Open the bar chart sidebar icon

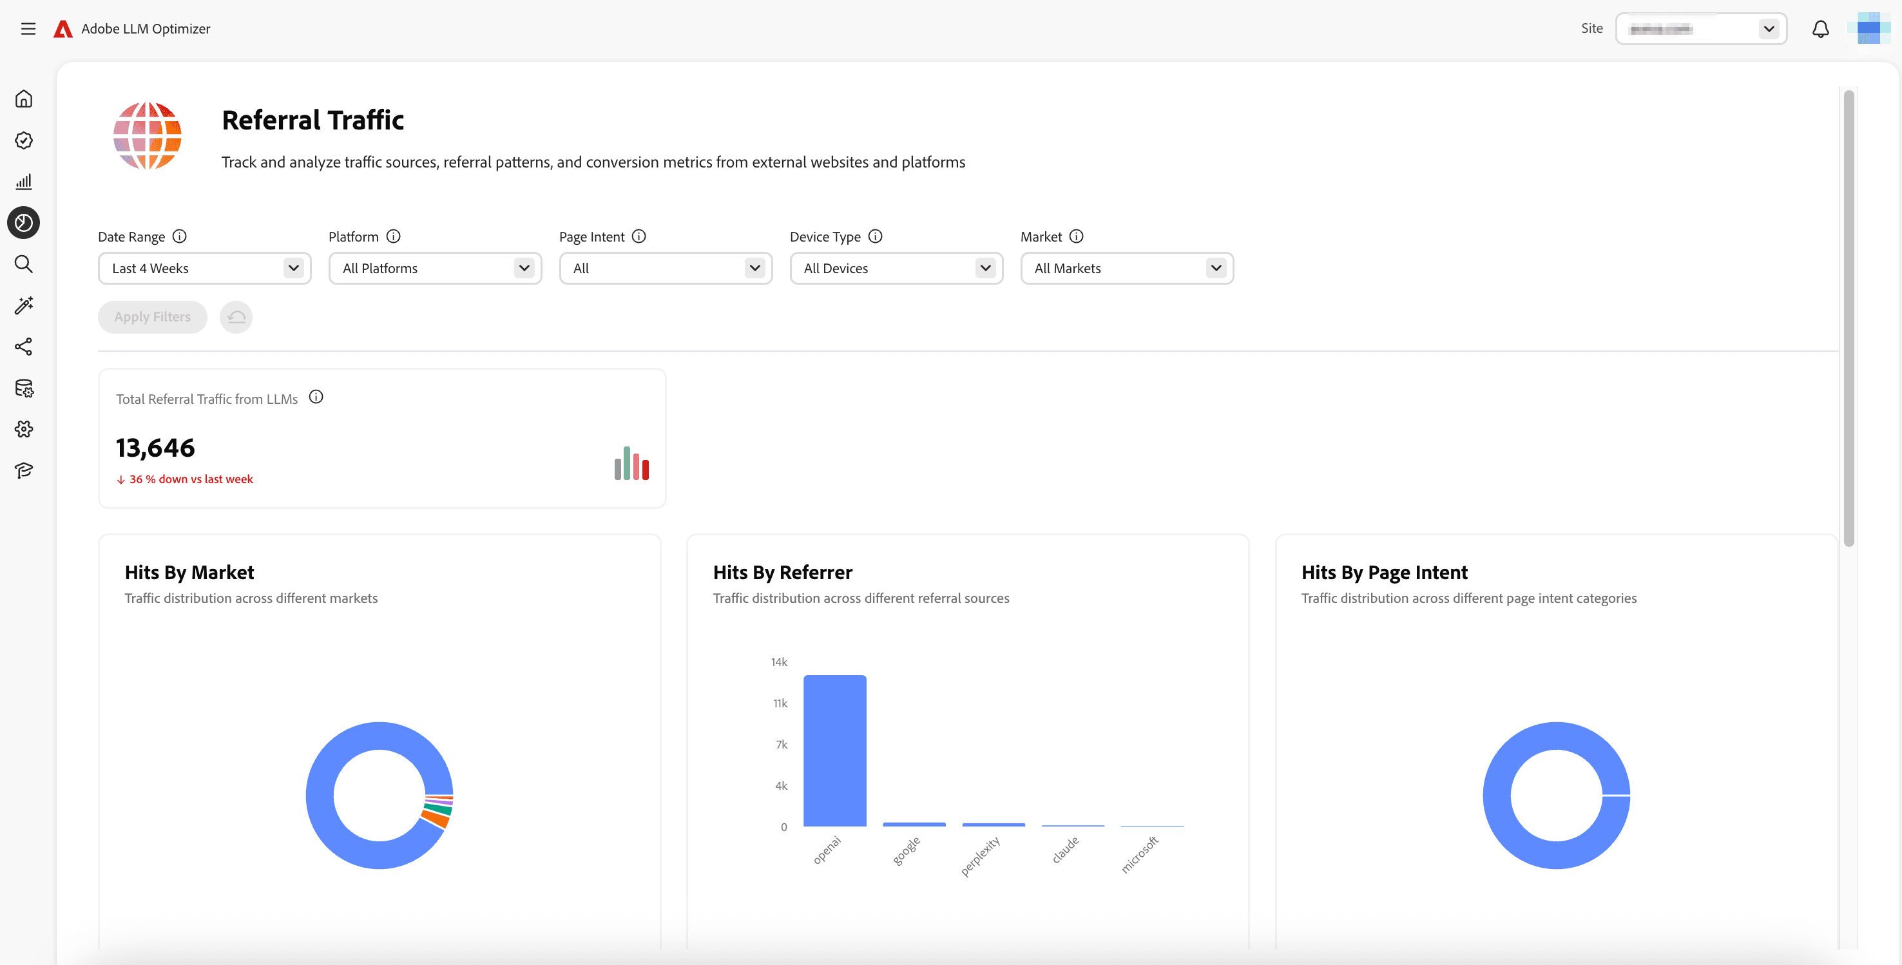click(24, 182)
